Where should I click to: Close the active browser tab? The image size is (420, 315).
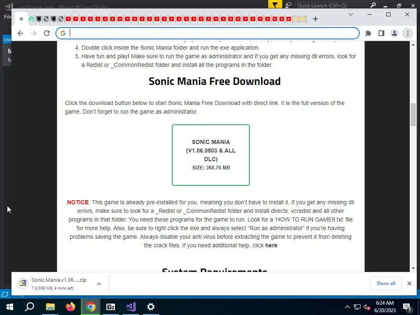tap(21, 19)
